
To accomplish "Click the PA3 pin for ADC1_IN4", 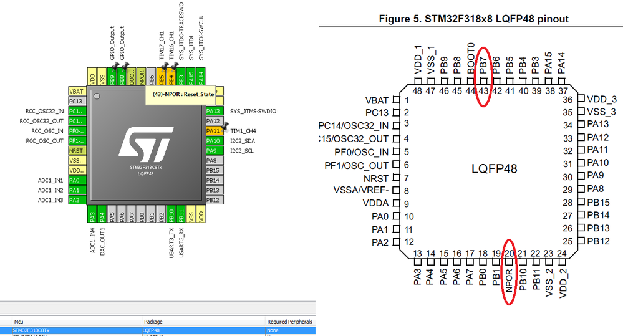I will (x=92, y=214).
